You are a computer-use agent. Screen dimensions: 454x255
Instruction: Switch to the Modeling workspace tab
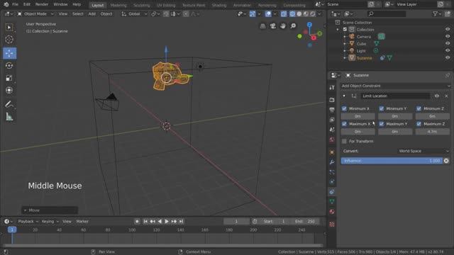(118, 5)
